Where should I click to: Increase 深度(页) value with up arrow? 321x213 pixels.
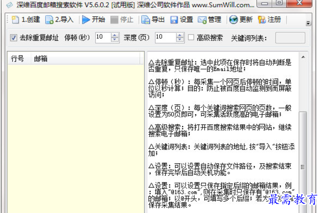coord(180,35)
